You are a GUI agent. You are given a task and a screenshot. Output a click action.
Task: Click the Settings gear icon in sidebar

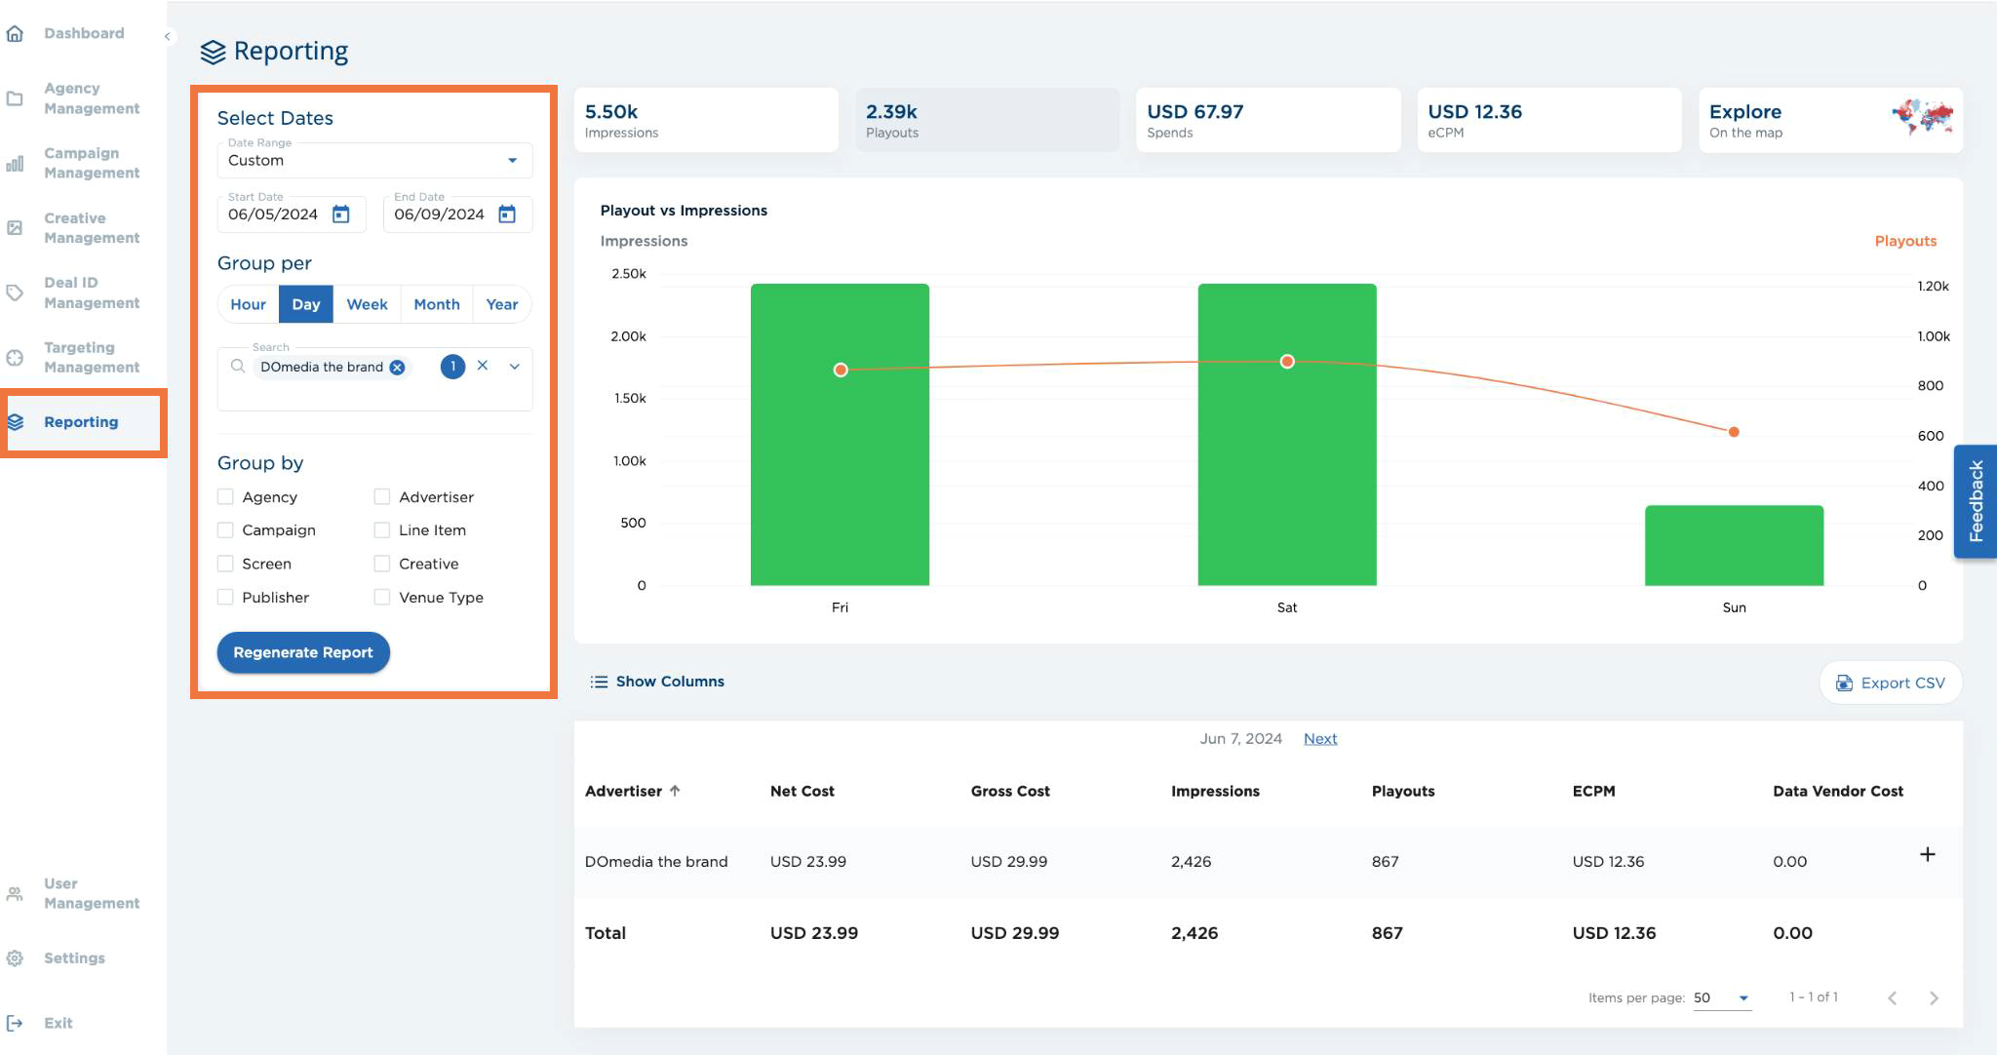point(15,958)
